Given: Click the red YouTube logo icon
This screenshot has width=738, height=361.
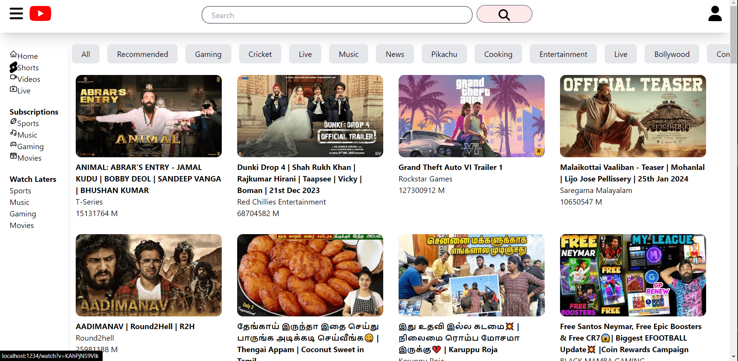Looking at the screenshot, I should tap(40, 13).
